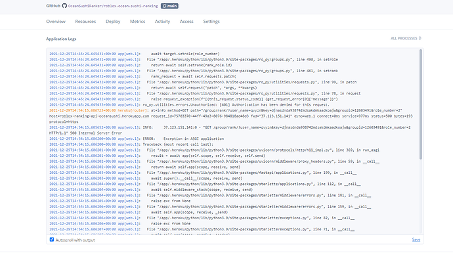Click the Application Logs heading
This screenshot has width=453, height=254.
(61, 39)
